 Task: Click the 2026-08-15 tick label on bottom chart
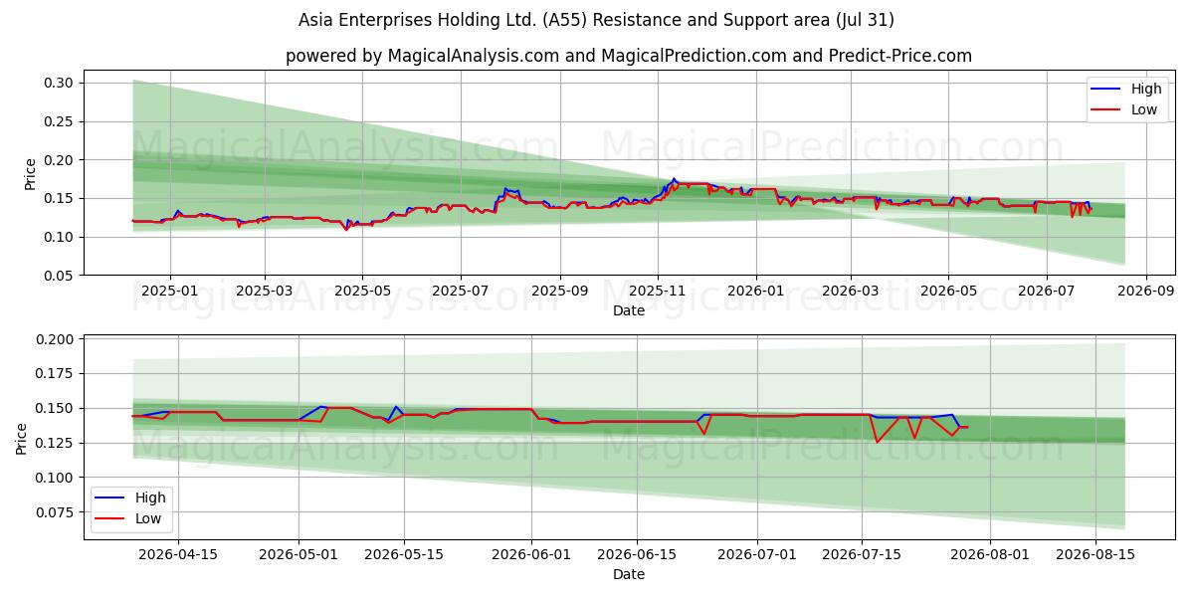1095,555
